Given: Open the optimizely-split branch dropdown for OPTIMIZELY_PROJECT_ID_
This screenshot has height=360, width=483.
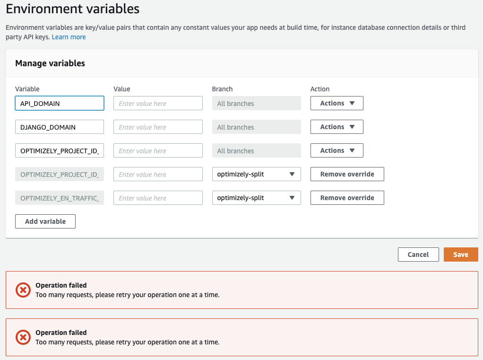Looking at the screenshot, I should click(x=256, y=174).
